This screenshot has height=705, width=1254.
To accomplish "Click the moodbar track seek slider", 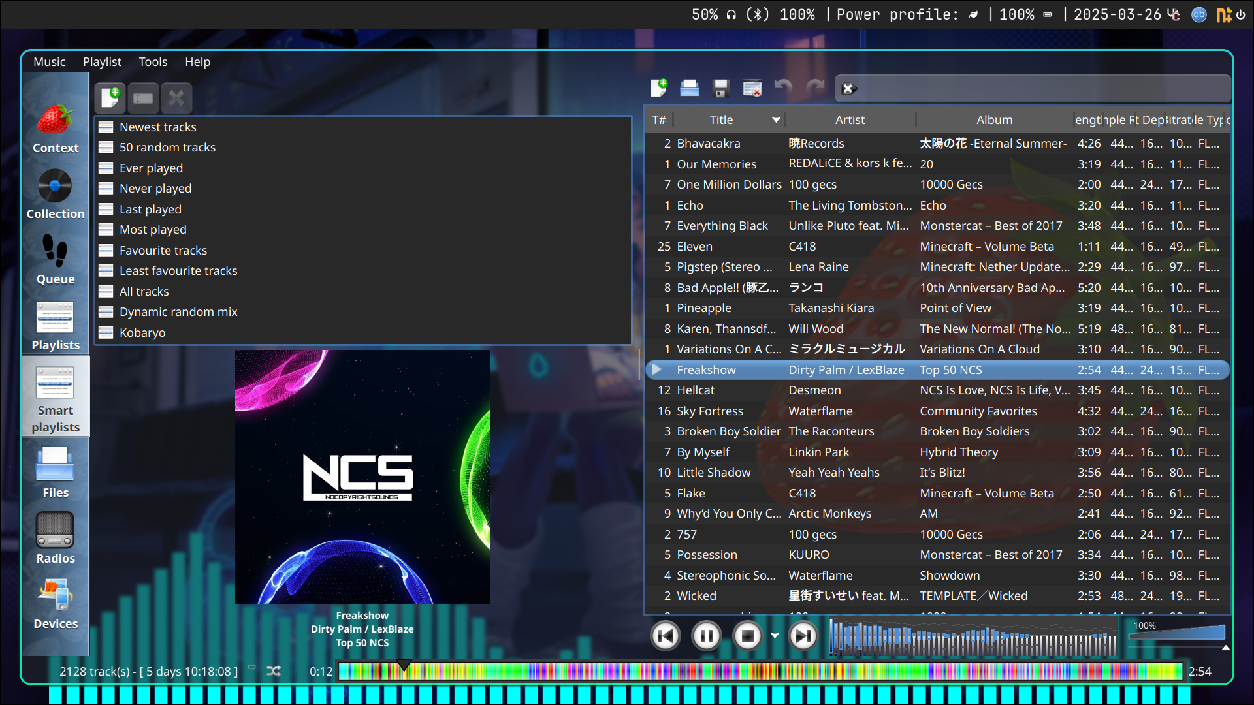I will pos(761,671).
